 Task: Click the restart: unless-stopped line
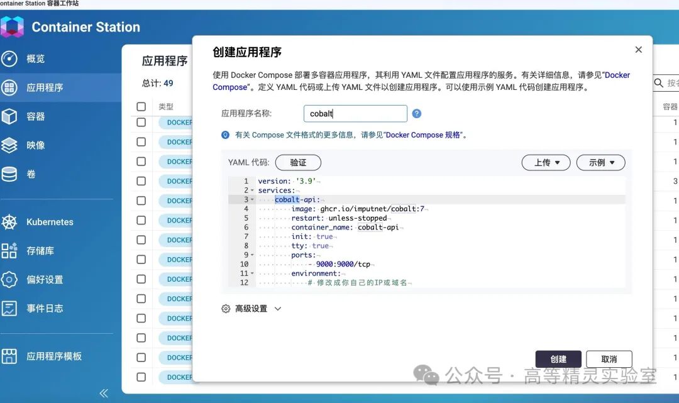coord(339,218)
